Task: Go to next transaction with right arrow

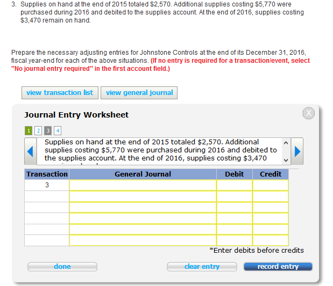Action: coord(297,151)
